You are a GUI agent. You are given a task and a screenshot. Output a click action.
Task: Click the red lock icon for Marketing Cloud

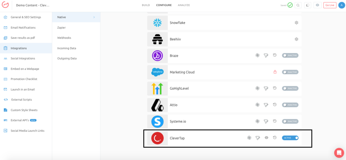(275, 72)
